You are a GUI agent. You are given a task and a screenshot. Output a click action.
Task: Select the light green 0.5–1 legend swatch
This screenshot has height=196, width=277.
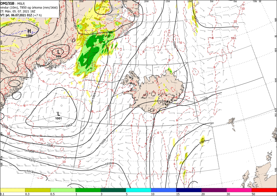tap(63, 190)
